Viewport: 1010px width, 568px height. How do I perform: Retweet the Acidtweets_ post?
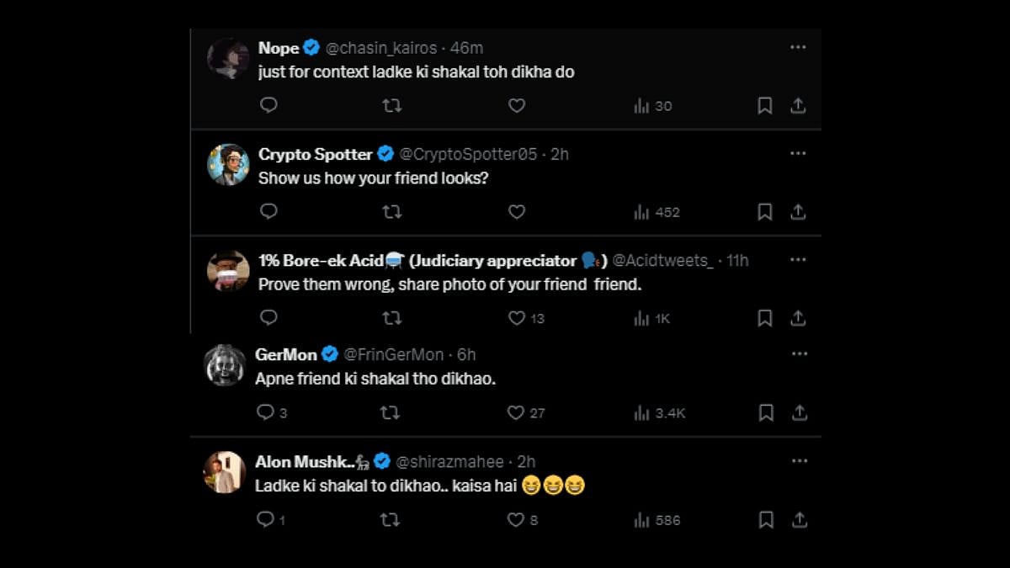click(391, 318)
